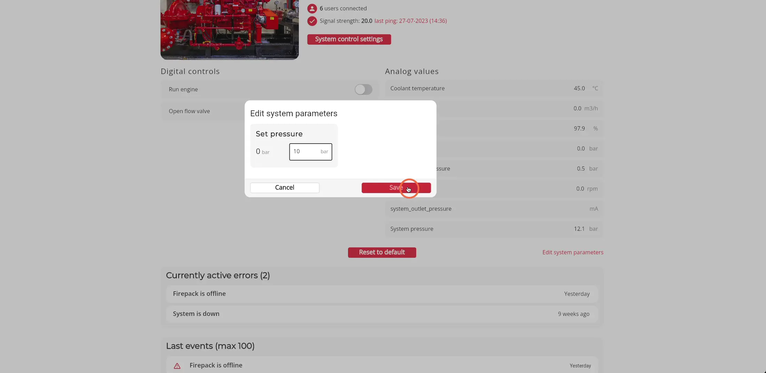
Task: Click the users connected person icon
Action: tap(312, 8)
